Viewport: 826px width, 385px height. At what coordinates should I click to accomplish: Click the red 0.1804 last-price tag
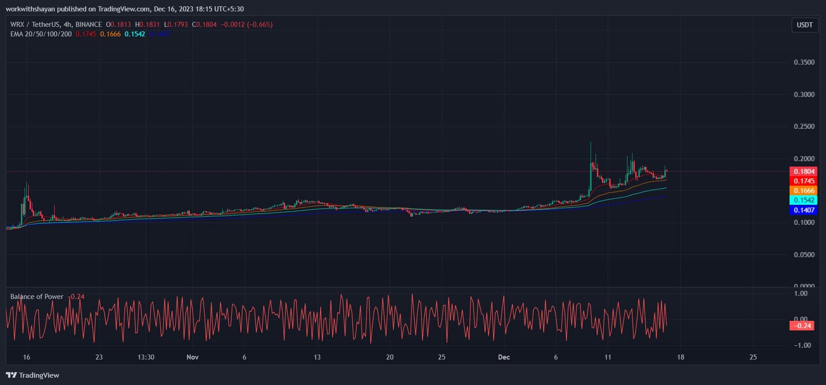pyautogui.click(x=804, y=172)
